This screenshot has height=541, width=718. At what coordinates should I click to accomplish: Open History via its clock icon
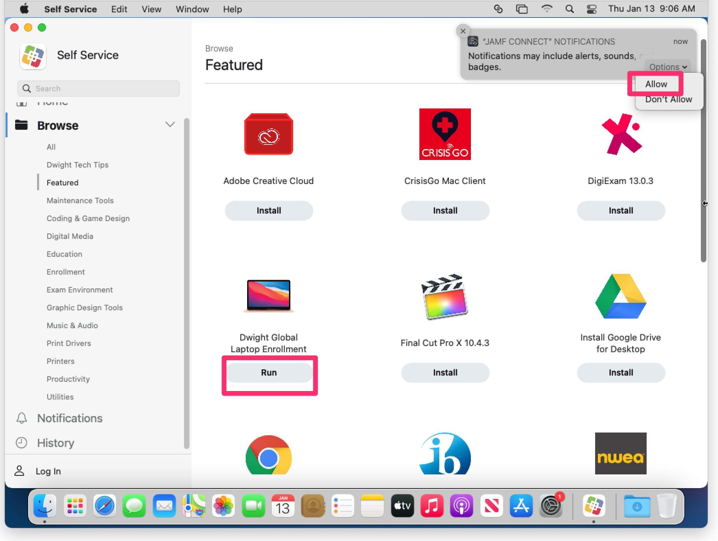(x=22, y=443)
